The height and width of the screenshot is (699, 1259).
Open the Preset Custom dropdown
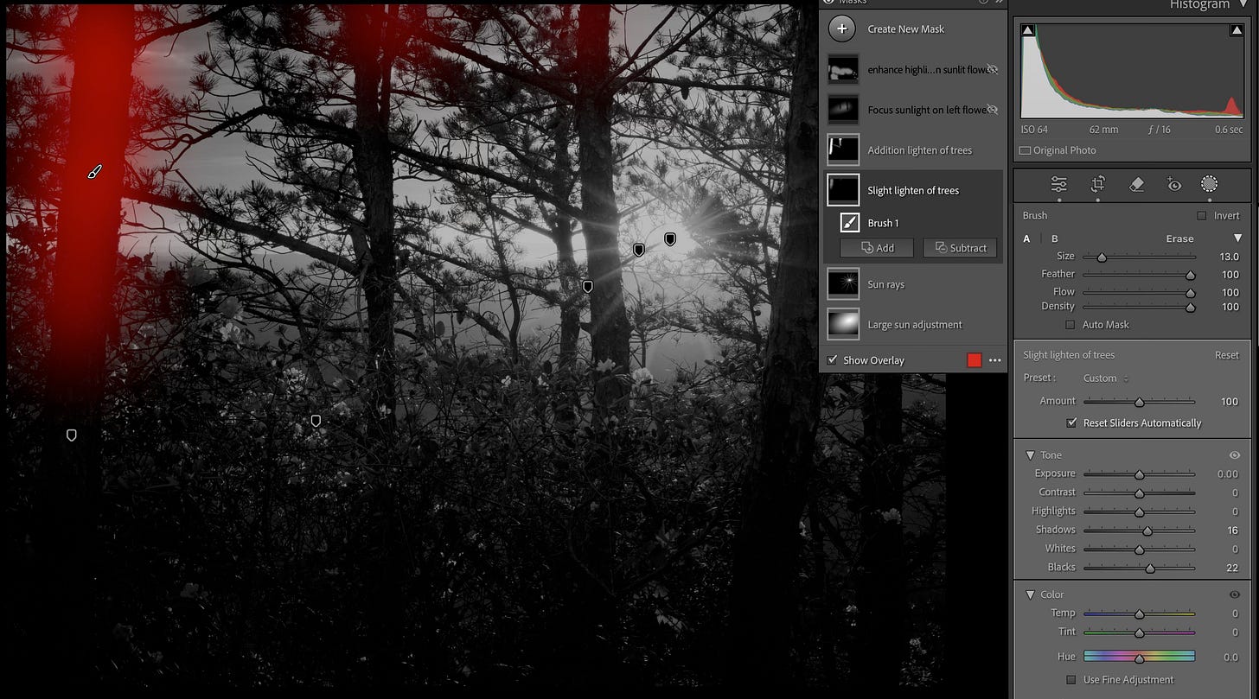coord(1106,378)
